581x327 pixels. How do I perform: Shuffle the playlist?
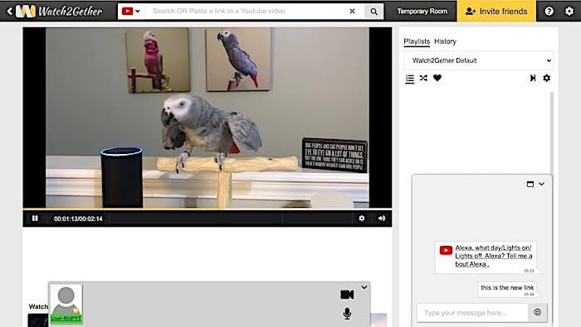pyautogui.click(x=423, y=78)
